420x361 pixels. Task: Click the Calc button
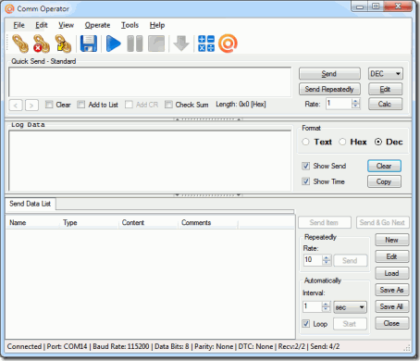tap(386, 104)
